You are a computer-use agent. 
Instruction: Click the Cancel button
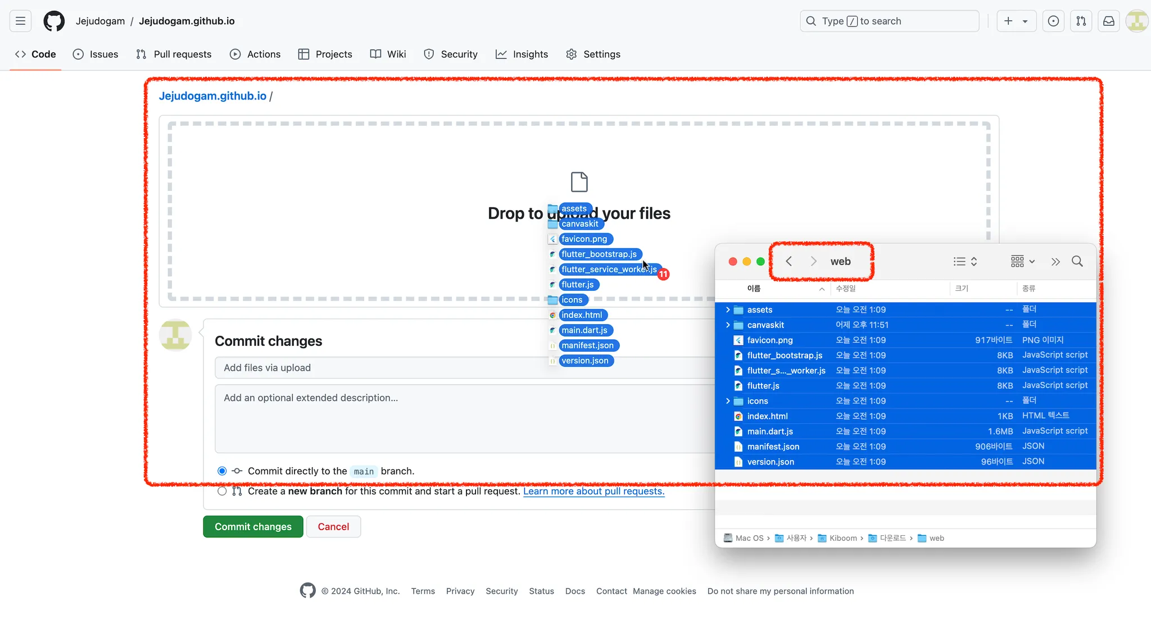pyautogui.click(x=333, y=527)
